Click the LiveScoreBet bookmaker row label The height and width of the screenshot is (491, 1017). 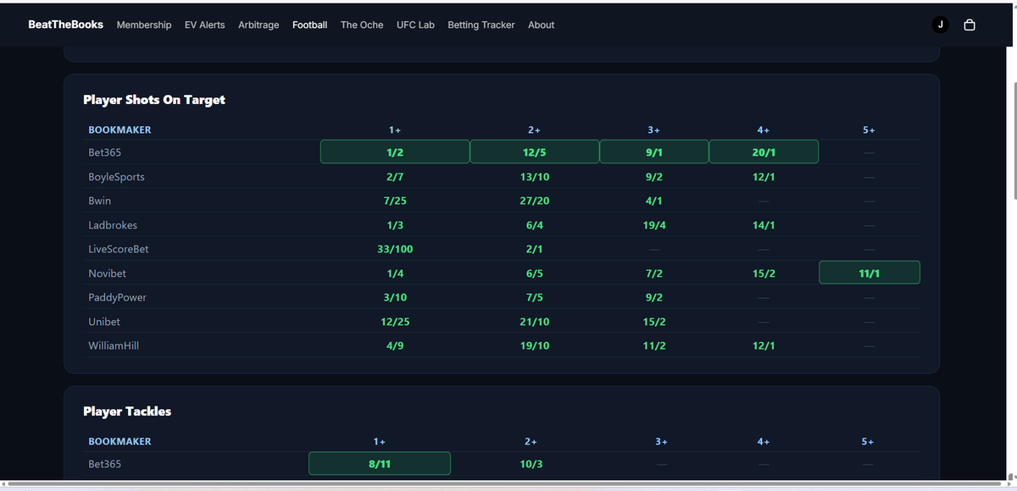coord(119,249)
